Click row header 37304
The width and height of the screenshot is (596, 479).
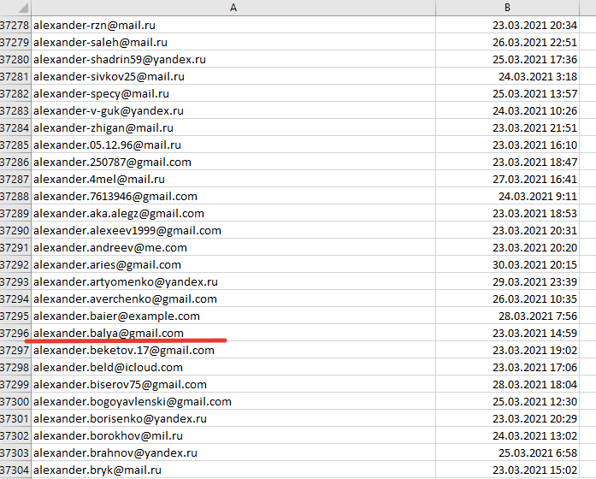click(x=15, y=470)
